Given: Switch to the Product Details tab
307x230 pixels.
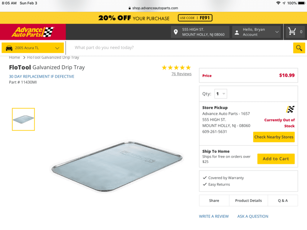Looking at the screenshot, I should coord(248,200).
